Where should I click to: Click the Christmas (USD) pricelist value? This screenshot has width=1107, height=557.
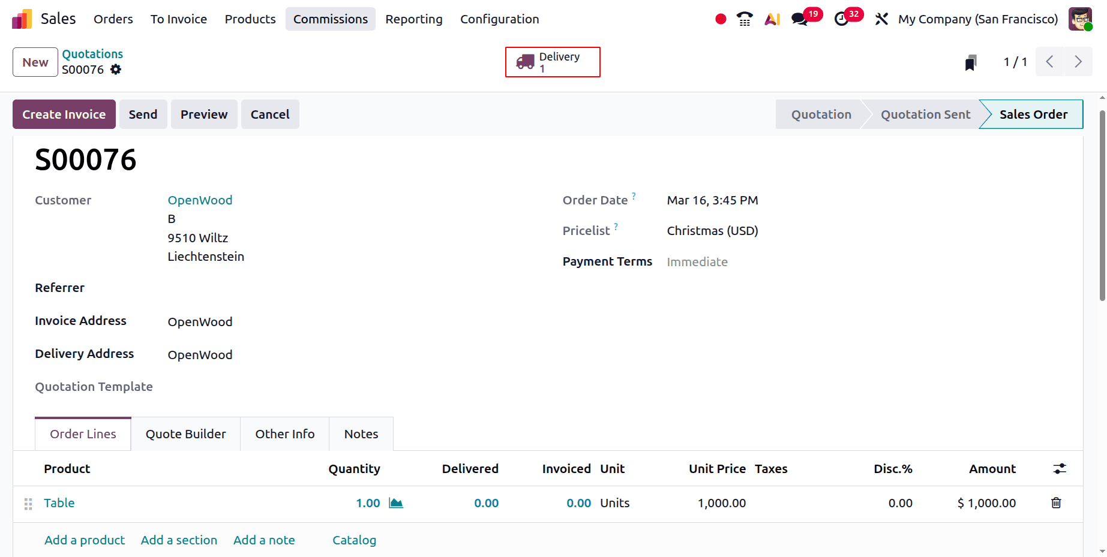coord(712,231)
